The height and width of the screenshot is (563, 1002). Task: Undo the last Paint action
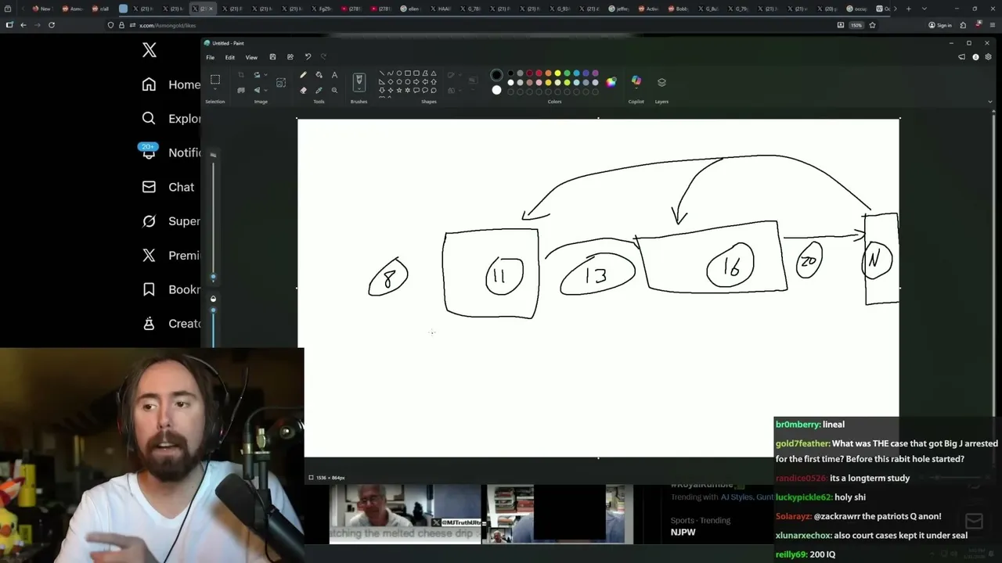click(x=308, y=57)
